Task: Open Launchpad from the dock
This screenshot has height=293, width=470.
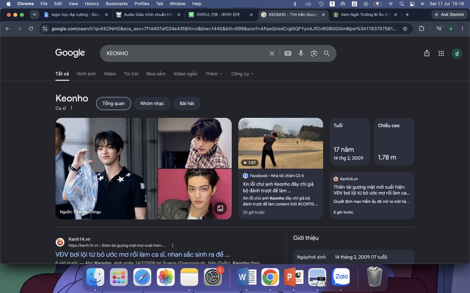Action: click(119, 277)
